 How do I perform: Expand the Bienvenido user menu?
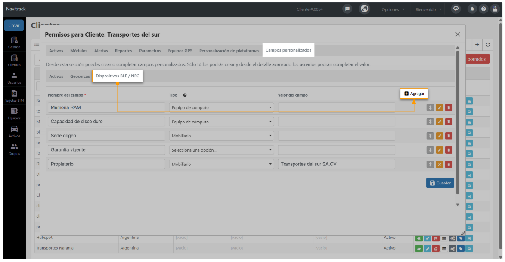pos(428,9)
